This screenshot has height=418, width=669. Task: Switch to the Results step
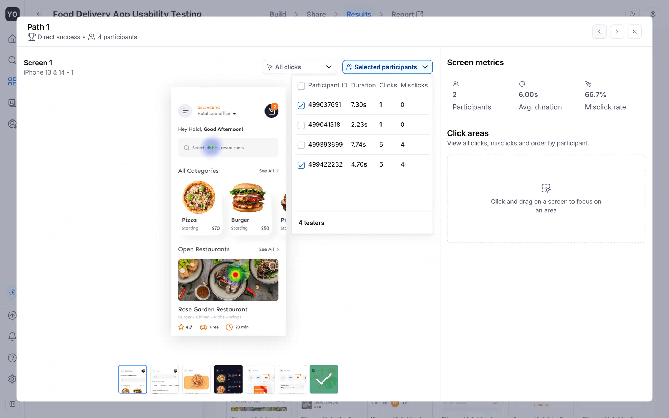[359, 14]
